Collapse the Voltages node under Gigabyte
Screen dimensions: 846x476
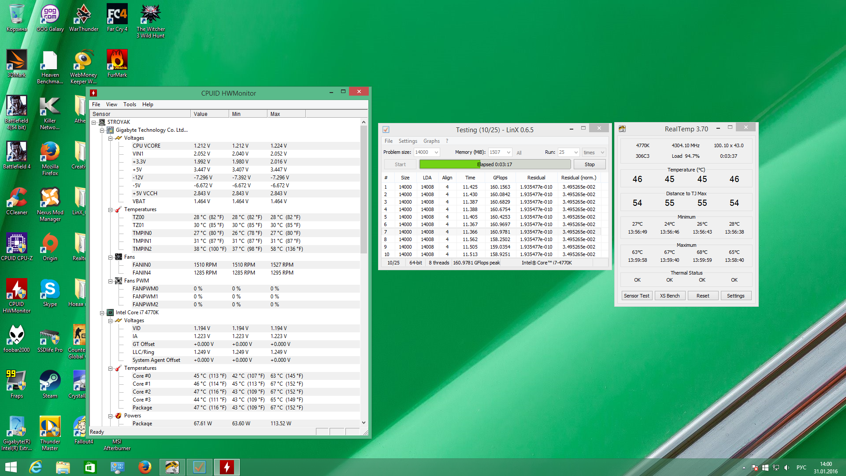[110, 138]
